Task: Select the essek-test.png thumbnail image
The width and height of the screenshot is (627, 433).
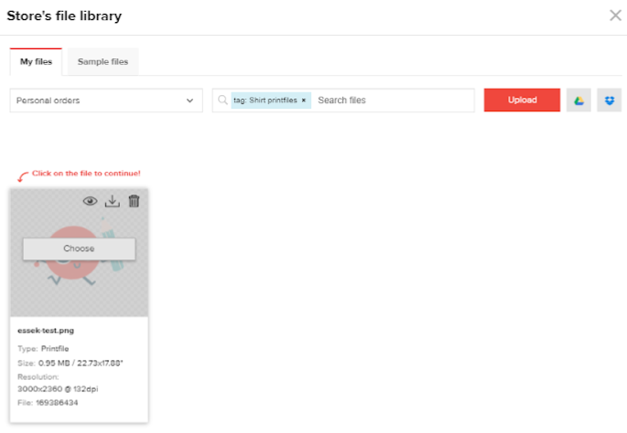Action: point(79,252)
